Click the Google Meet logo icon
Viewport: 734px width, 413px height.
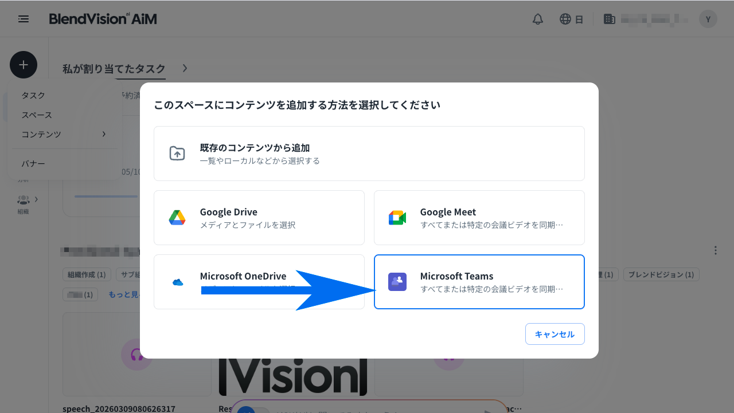[397, 218]
